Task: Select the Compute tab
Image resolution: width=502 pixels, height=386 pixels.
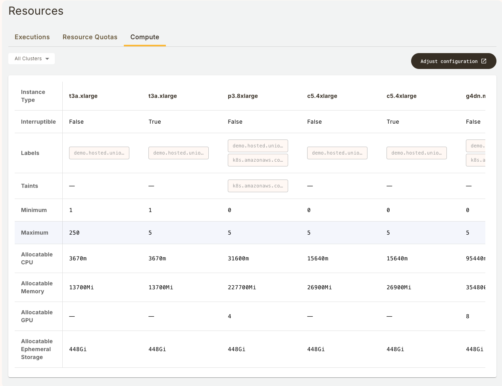Action: click(x=144, y=37)
